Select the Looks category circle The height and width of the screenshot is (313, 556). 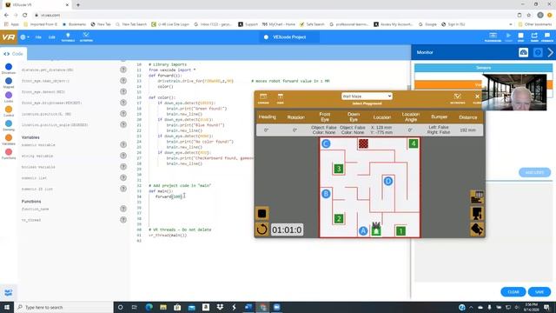(x=9, y=95)
